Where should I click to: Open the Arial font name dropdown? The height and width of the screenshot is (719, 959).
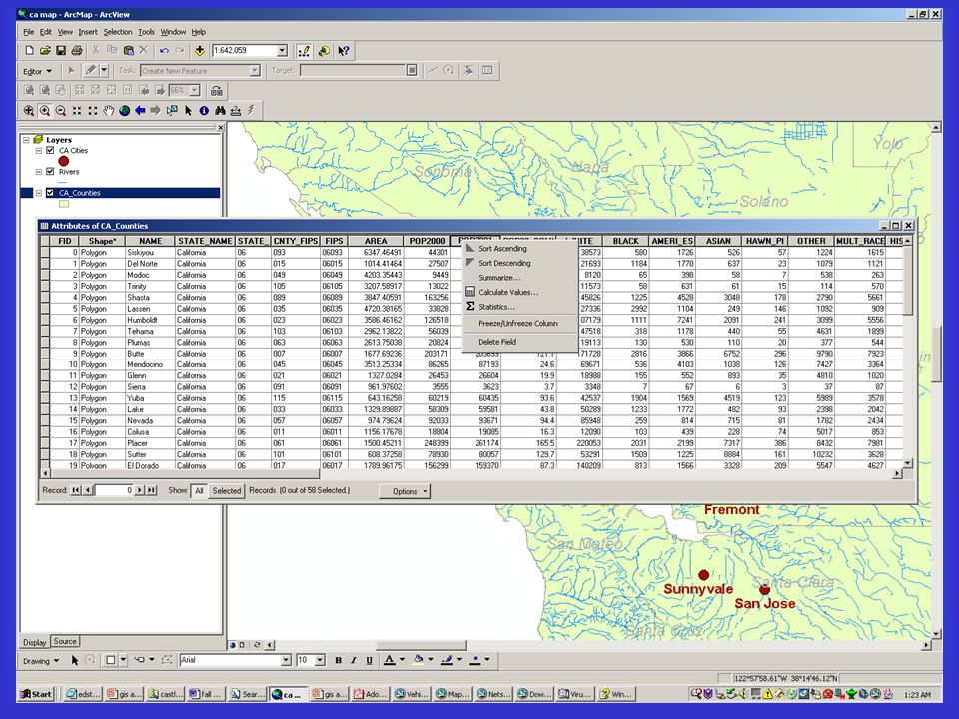[x=286, y=660]
